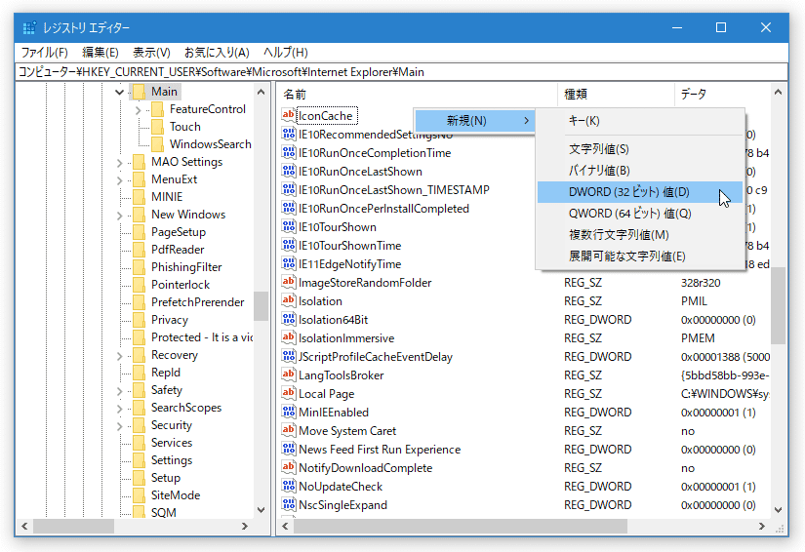This screenshot has height=552, width=805.
Task: Click the IconCache string value icon
Action: [289, 115]
